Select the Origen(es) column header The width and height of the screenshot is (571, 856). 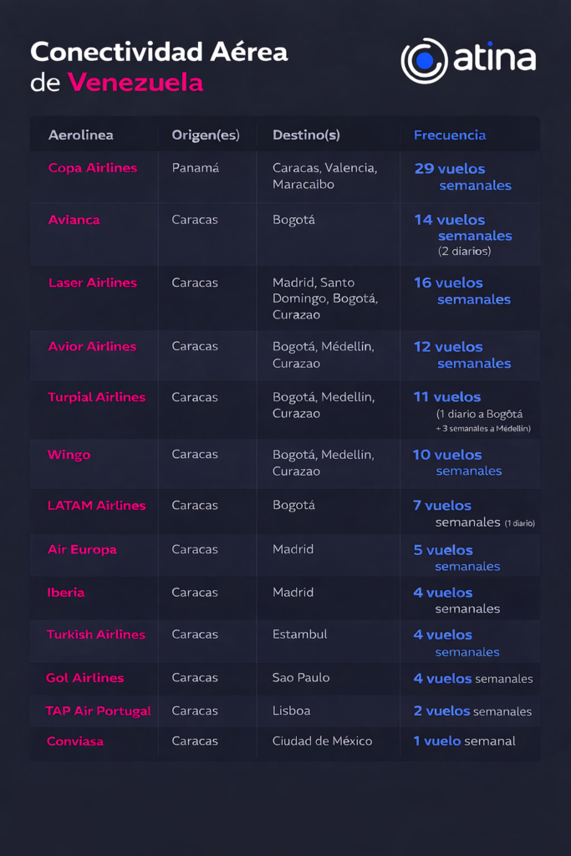tap(205, 135)
